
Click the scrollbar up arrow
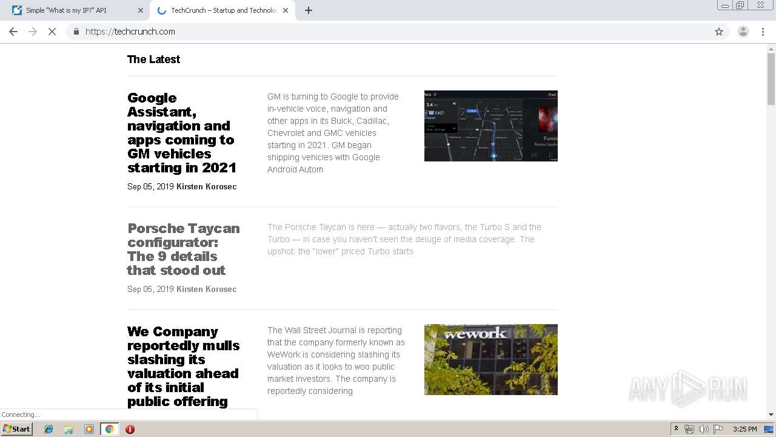coord(771,49)
